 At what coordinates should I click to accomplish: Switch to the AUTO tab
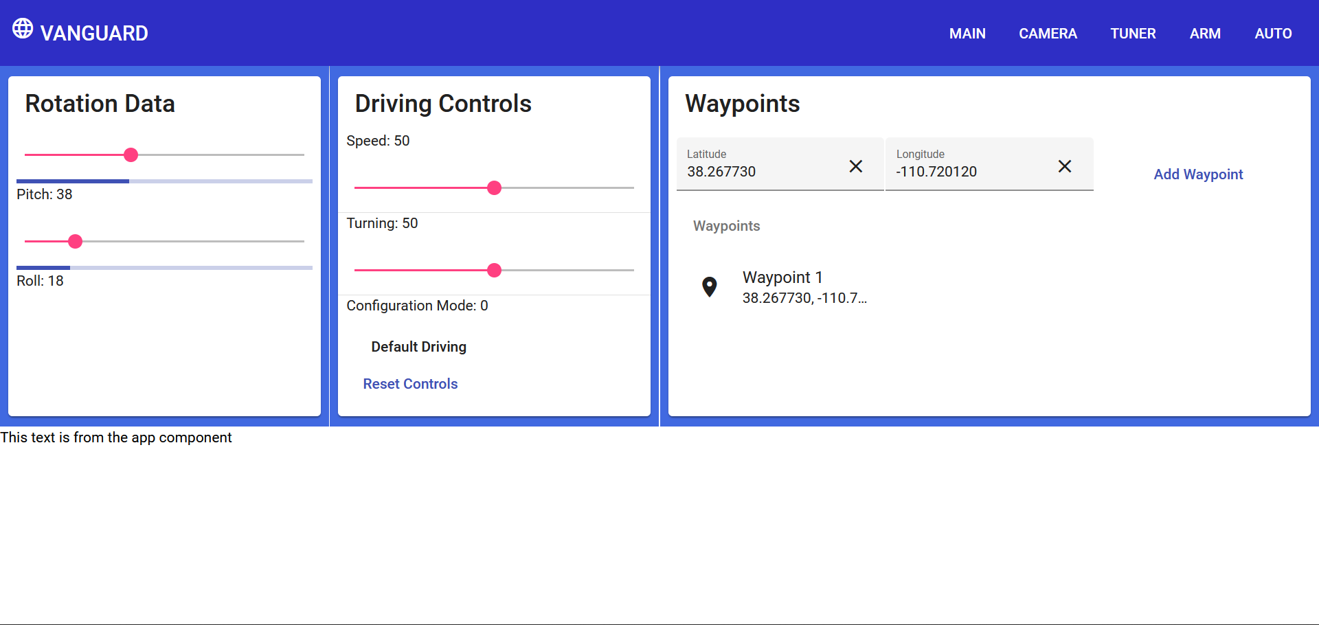click(1273, 34)
